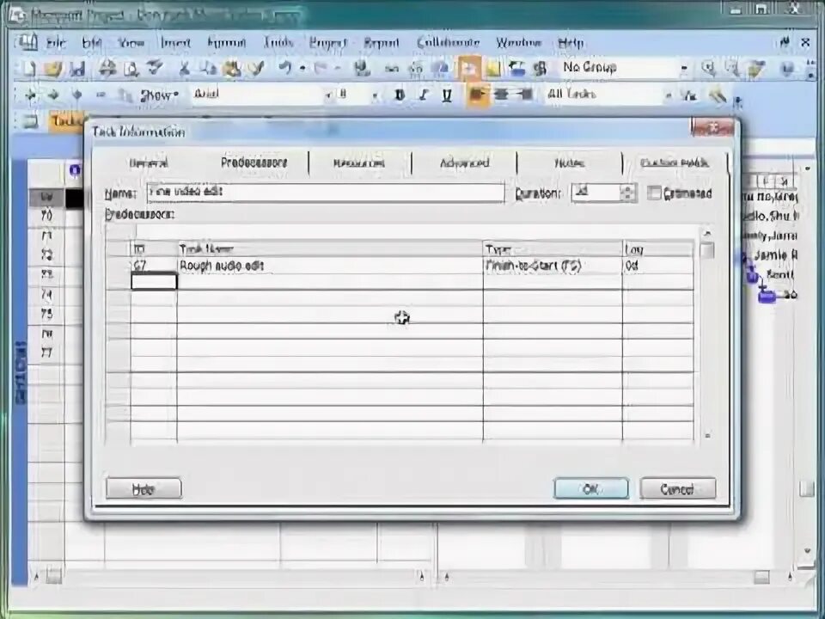825x619 pixels.
Task: Click the Format Painter icon
Action: pos(256,67)
